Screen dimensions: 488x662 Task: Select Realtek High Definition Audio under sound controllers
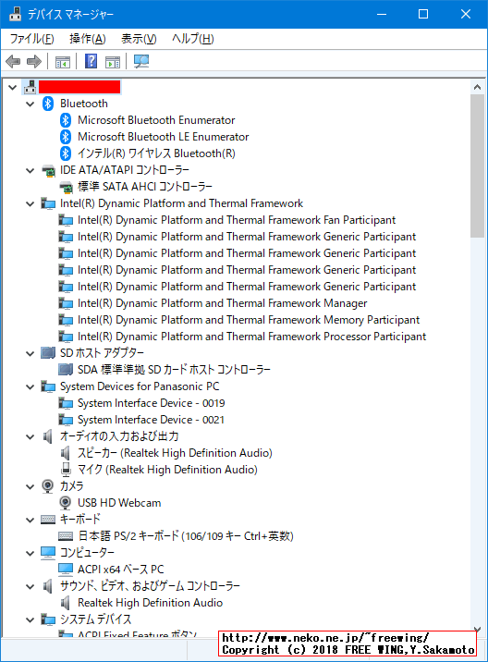point(150,603)
